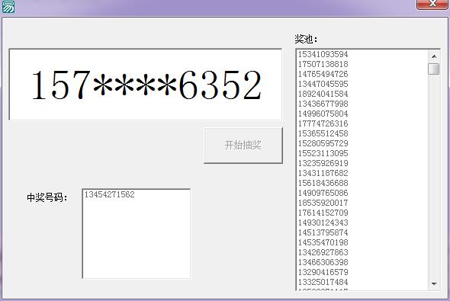Select winning number 13454271562
Screen dimensions: 450x301
pos(109,194)
